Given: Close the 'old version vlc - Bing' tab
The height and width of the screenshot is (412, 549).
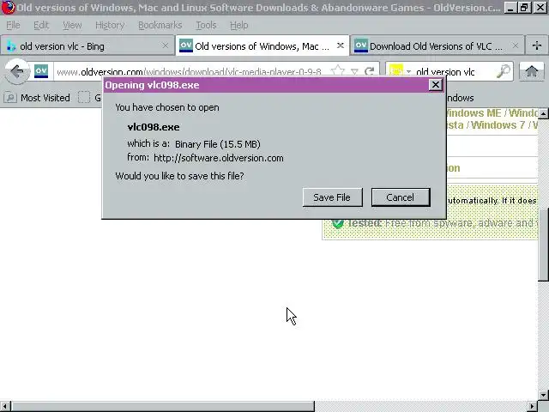Looking at the screenshot, I should coord(165,45).
